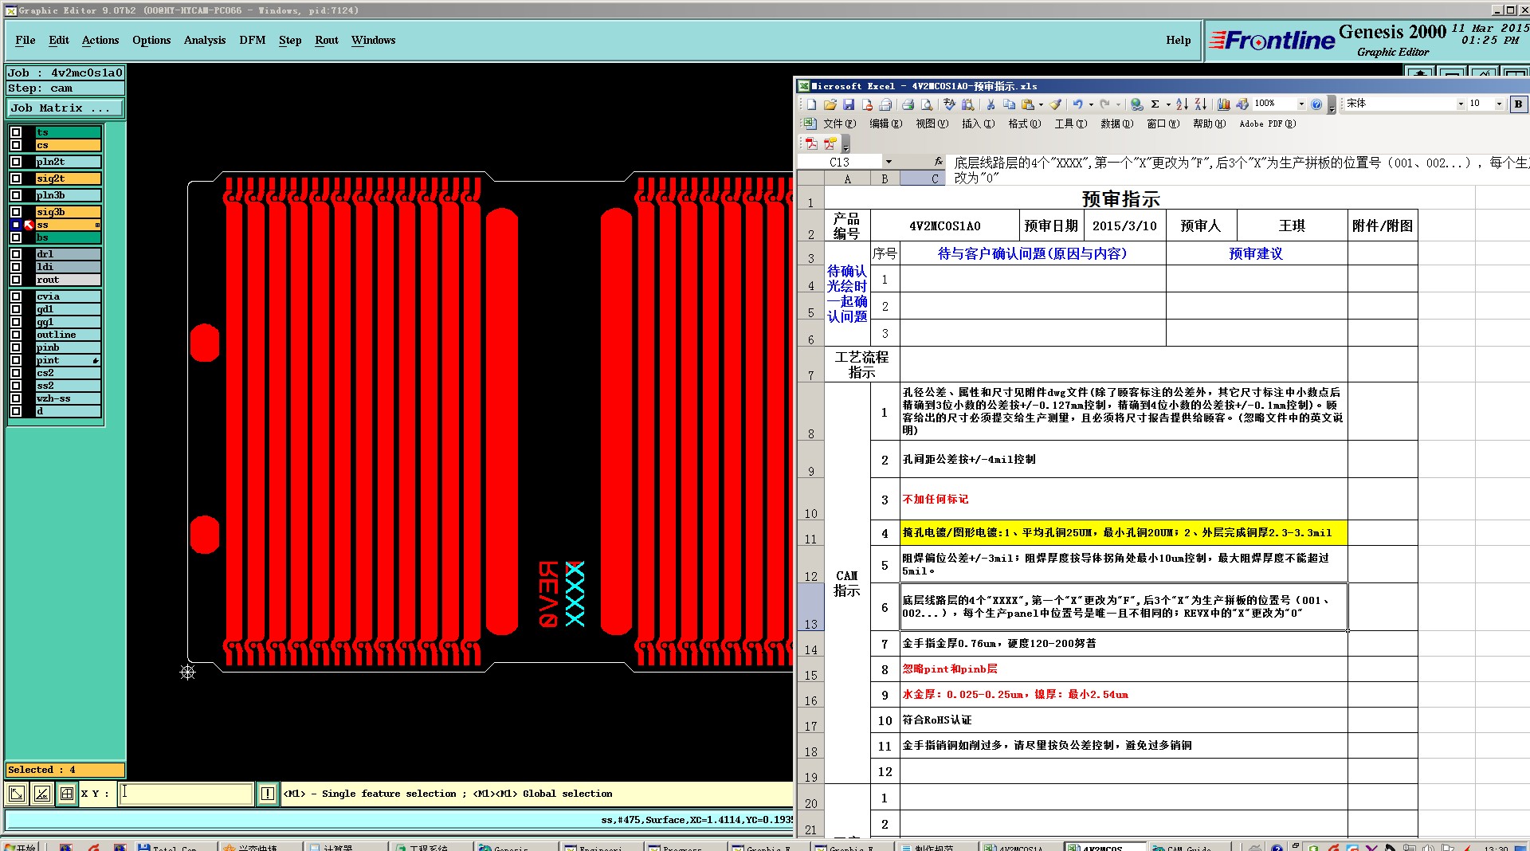Open the Chart Wizard icon in Excel
The width and height of the screenshot is (1530, 851).
click(x=1223, y=104)
